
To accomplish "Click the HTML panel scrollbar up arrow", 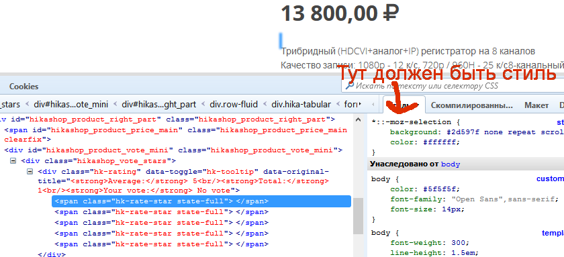I will coord(359,120).
